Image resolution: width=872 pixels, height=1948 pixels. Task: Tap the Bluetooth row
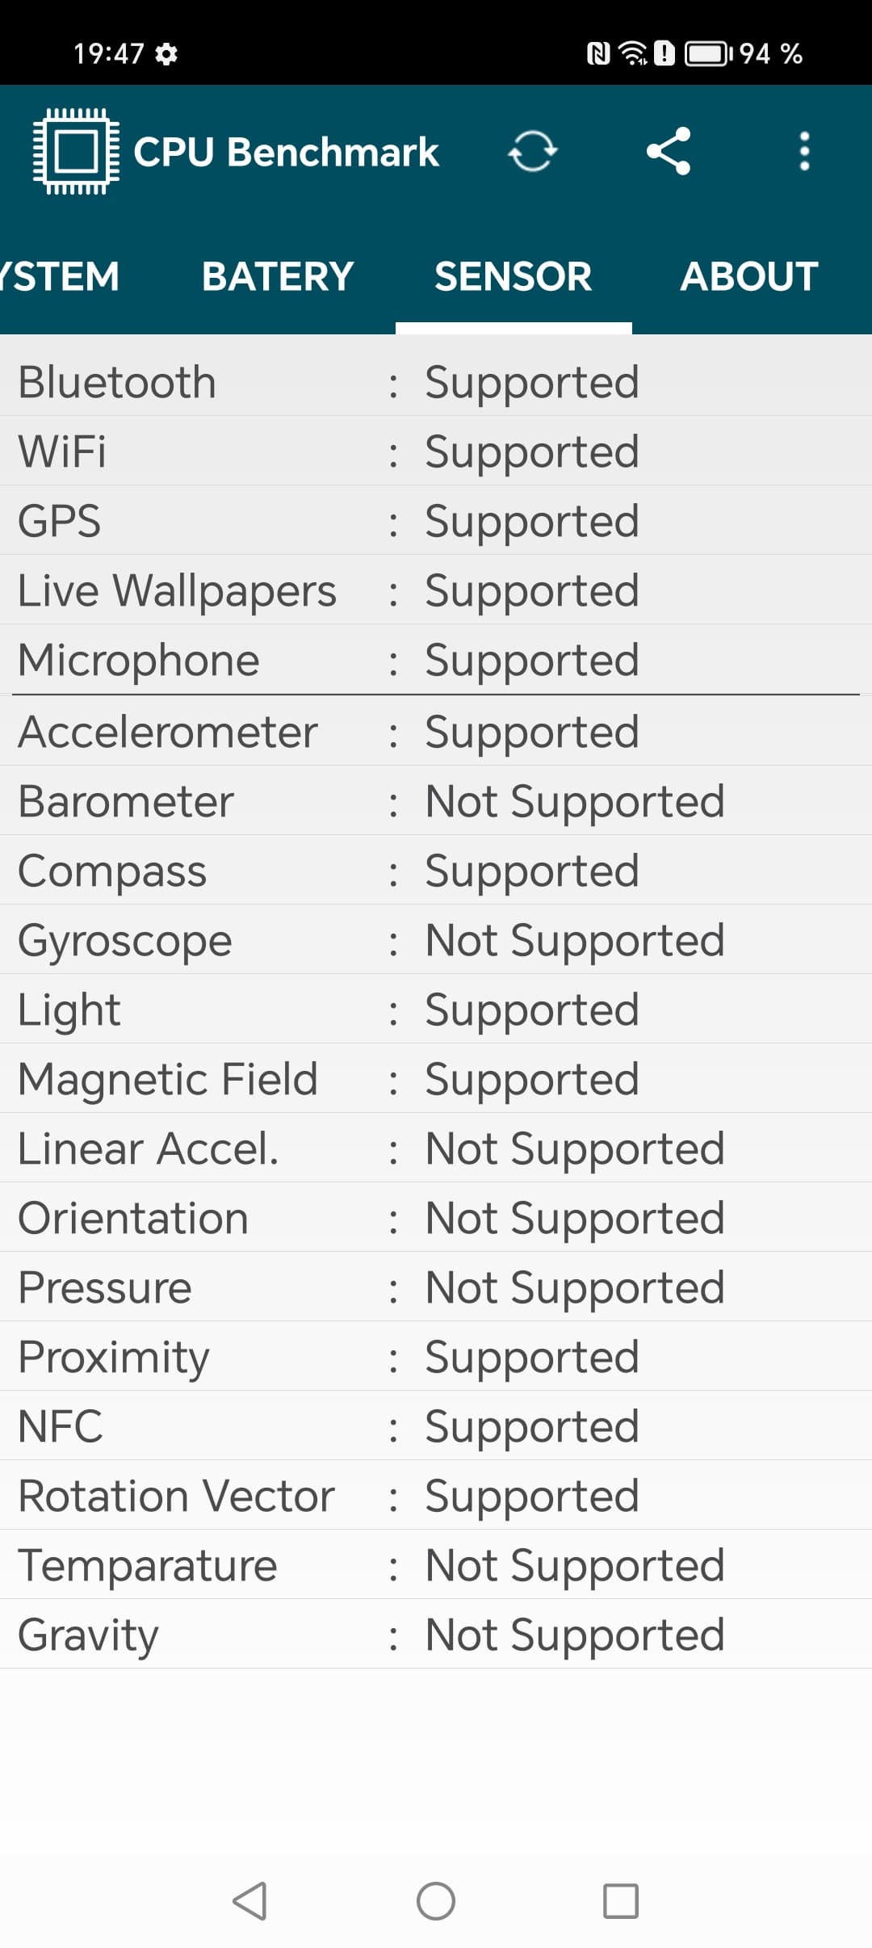tap(436, 382)
